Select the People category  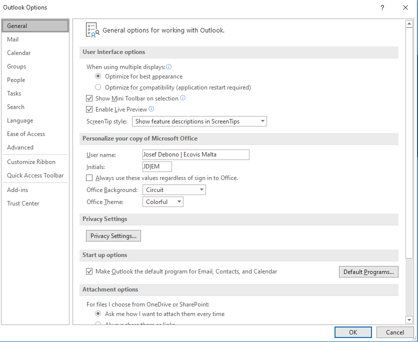(35, 80)
